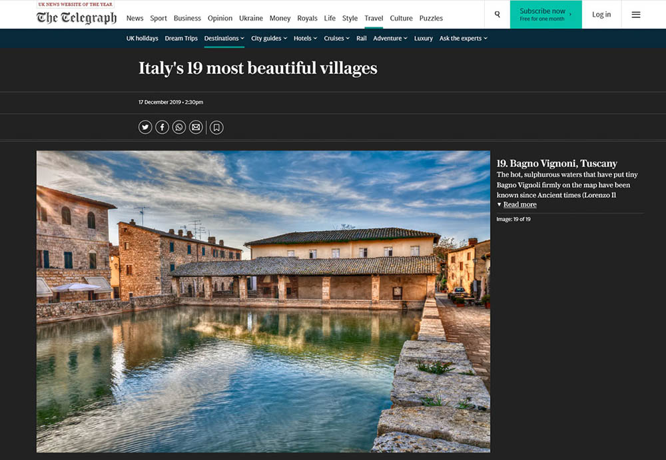666x460 pixels.
Task: Click the search magnifier icon
Action: click(498, 15)
